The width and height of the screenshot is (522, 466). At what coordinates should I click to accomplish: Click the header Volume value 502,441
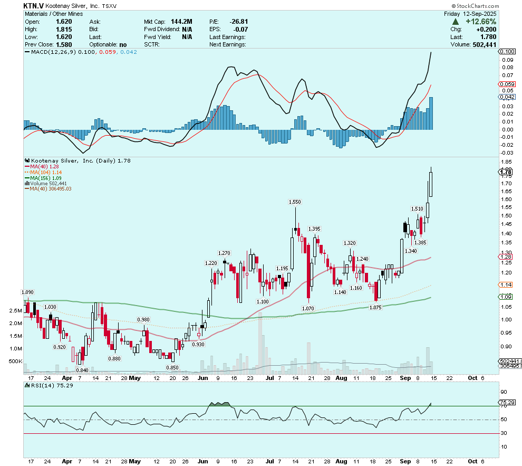click(x=485, y=45)
